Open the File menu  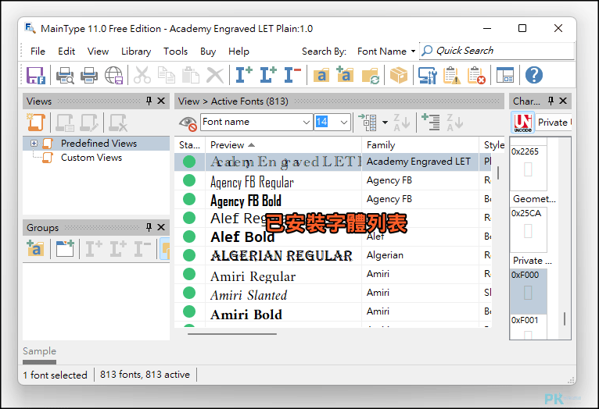tap(38, 52)
